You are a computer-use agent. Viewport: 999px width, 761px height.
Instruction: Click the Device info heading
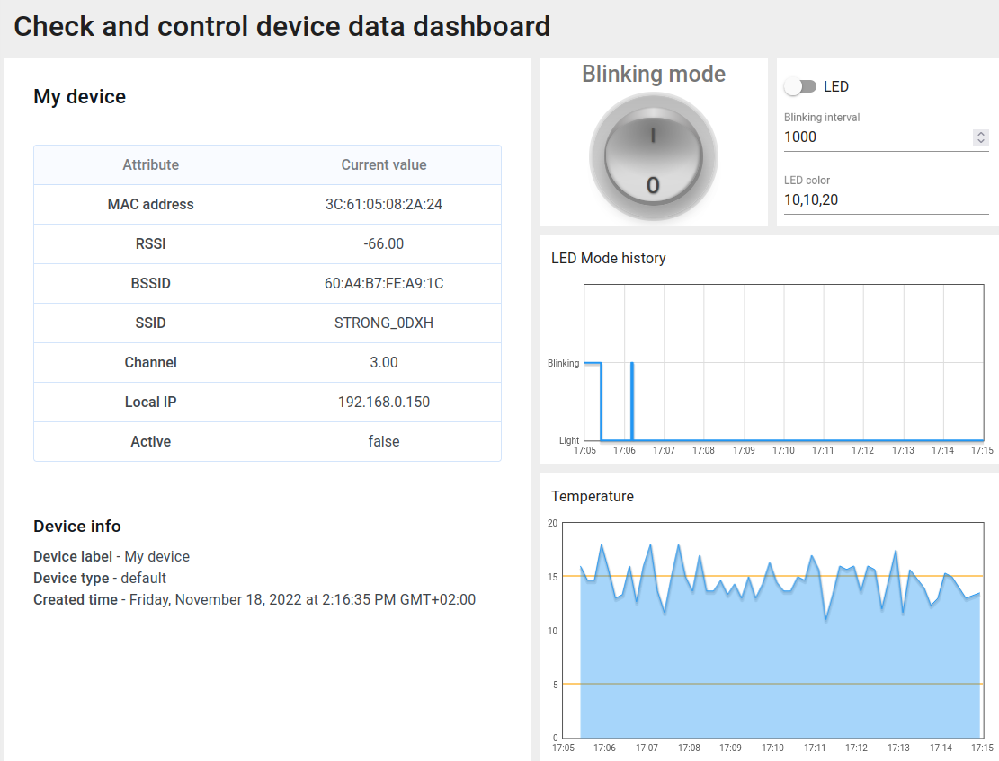click(x=77, y=527)
